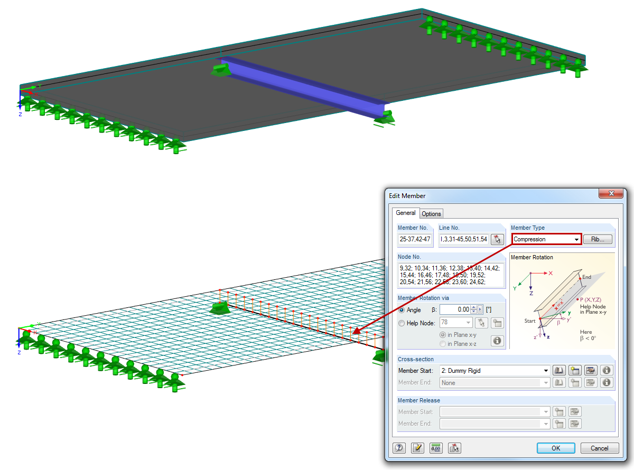Open cross-section library for Member End
Image resolution: width=634 pixels, height=470 pixels.
pyautogui.click(x=559, y=382)
